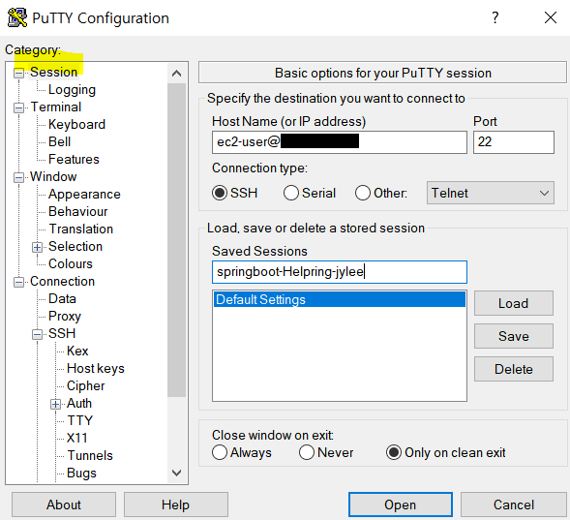Collapse the Window tree node

coord(18,178)
